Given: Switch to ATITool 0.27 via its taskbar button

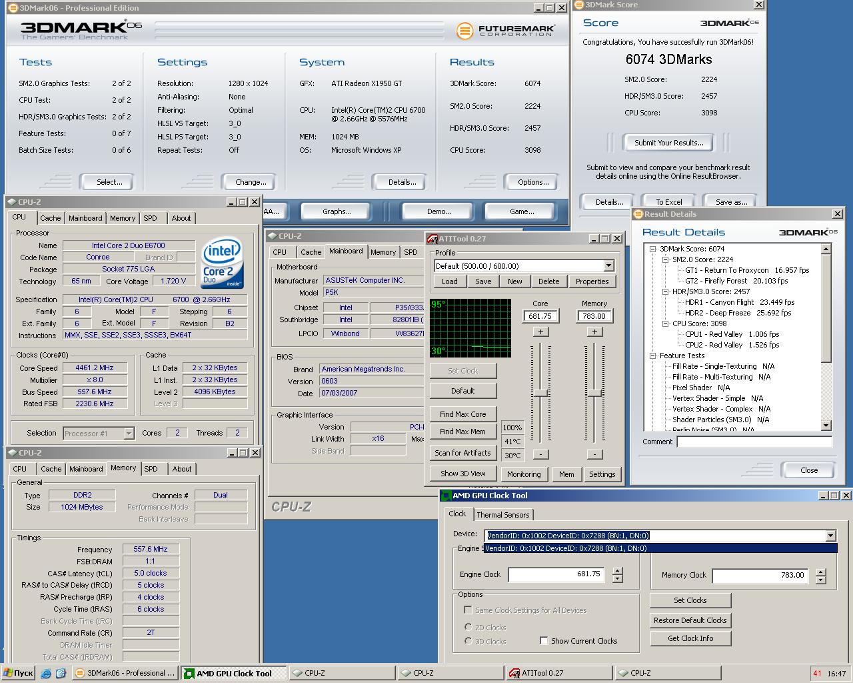Looking at the screenshot, I should [559, 674].
